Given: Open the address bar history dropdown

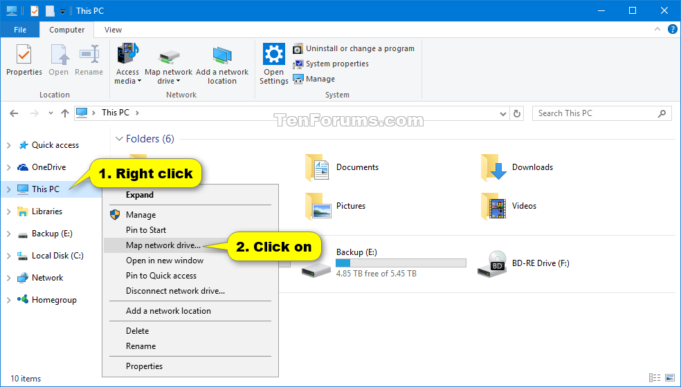Looking at the screenshot, I should (501, 113).
